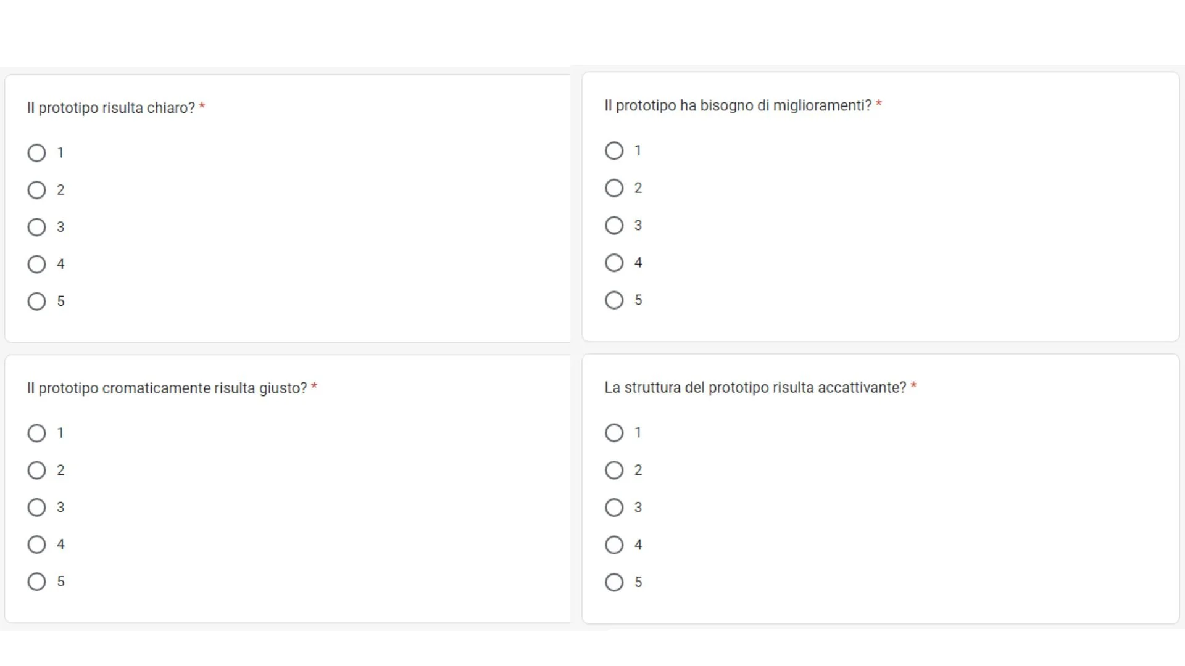Mark rating 5 for 'bisogno di miglioramenti'

tap(614, 300)
